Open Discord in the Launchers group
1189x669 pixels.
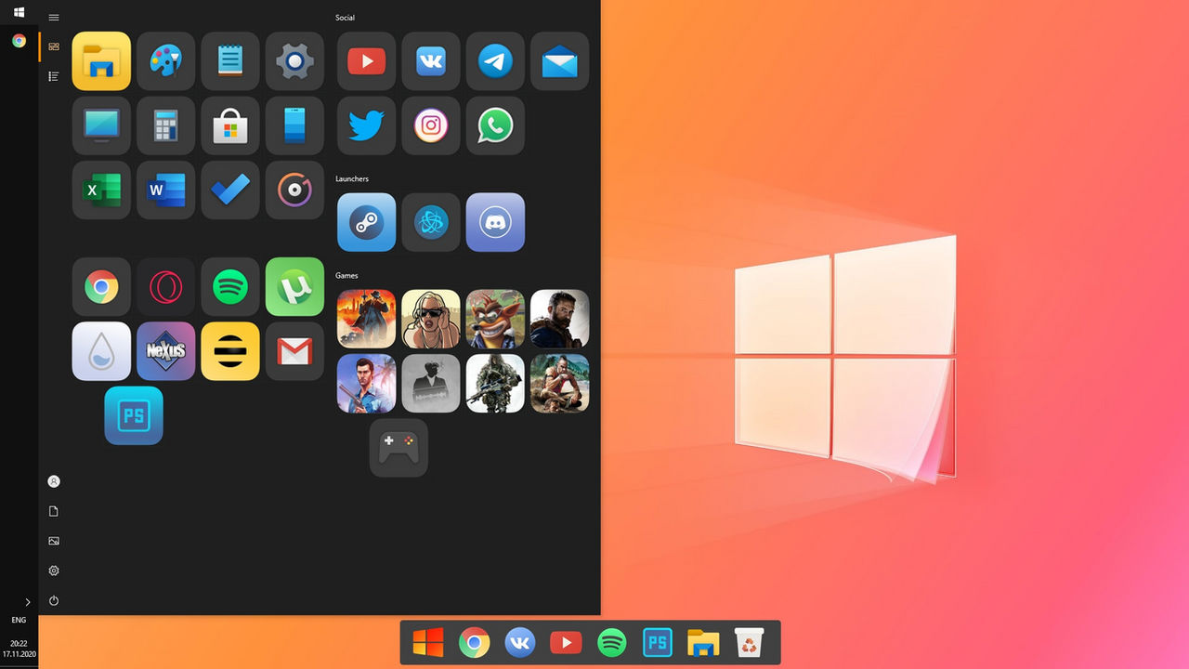tap(495, 222)
